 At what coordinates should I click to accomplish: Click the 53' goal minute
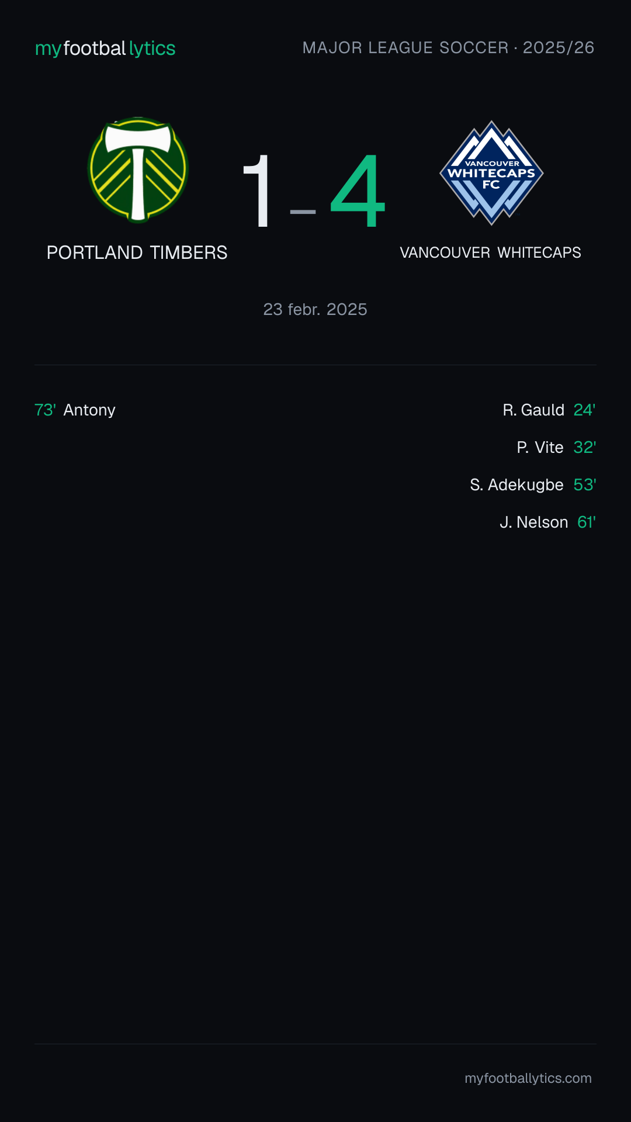(584, 484)
